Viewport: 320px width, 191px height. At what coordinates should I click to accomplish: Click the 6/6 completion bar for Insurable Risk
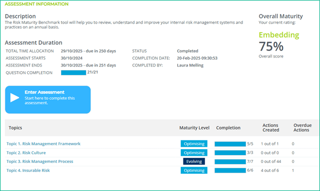pyautogui.click(x=230, y=170)
